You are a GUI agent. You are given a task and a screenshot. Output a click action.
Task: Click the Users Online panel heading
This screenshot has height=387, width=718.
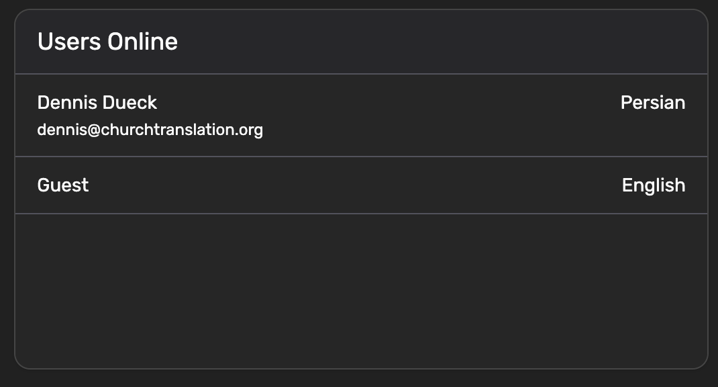(x=107, y=42)
